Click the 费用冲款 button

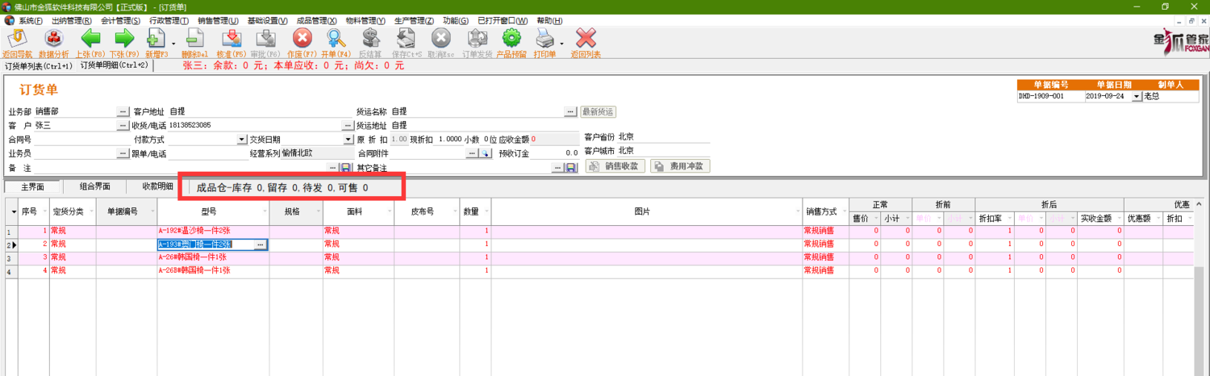click(680, 166)
